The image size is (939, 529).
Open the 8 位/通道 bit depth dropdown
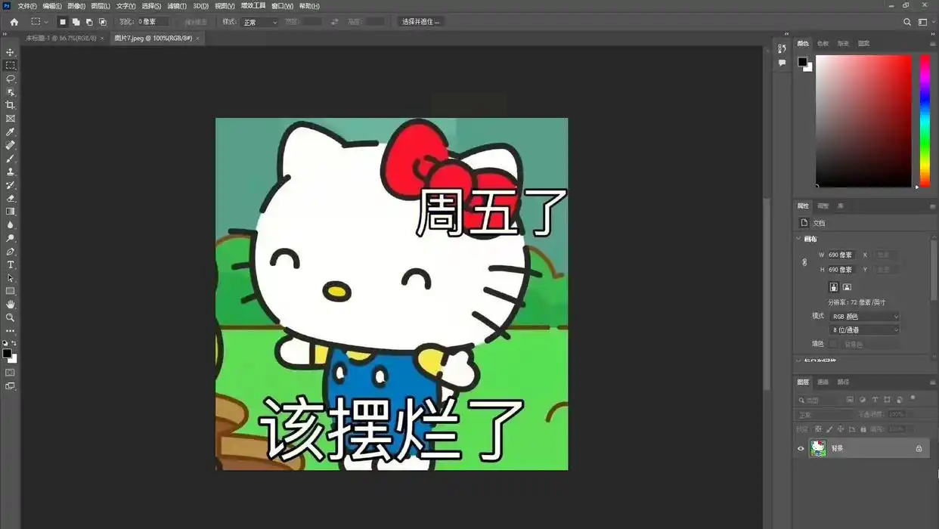[865, 330]
